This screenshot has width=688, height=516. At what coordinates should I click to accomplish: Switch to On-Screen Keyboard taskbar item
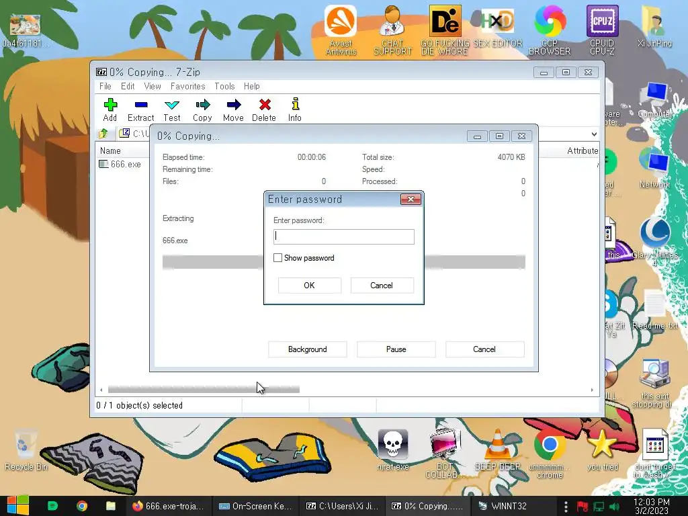[255, 506]
